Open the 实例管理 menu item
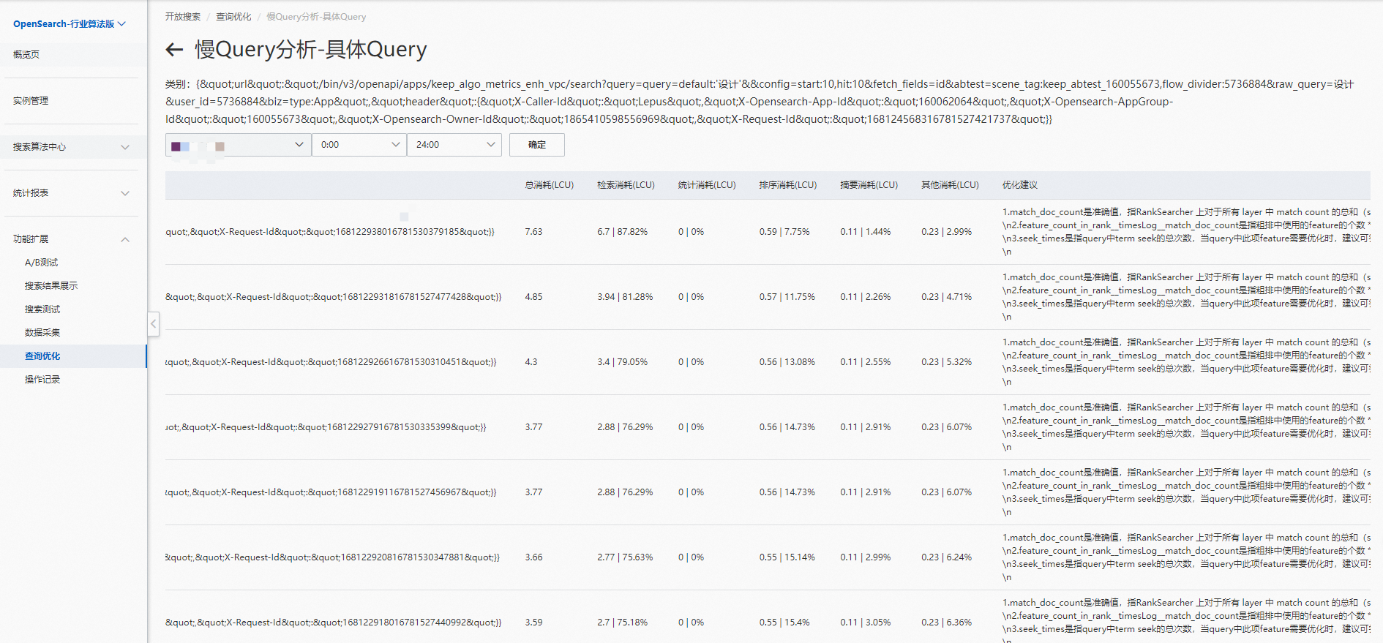The height and width of the screenshot is (643, 1383). [x=31, y=101]
